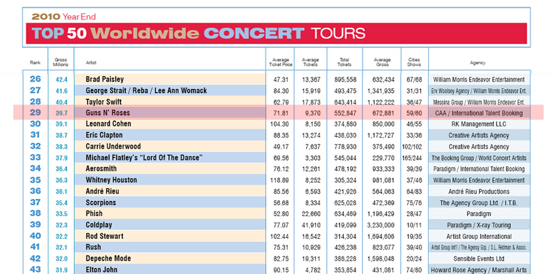
Task: Click average gross value 1,341,935
Action: pyautogui.click(x=381, y=91)
